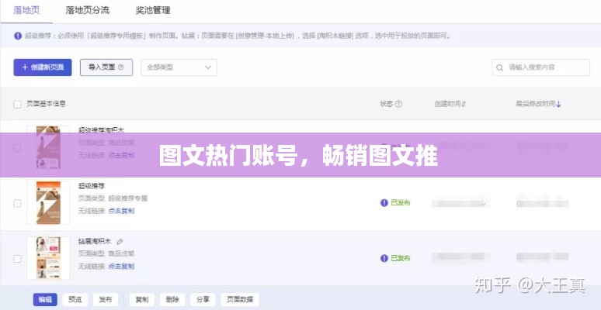Open the 导入页面 button menu

click(106, 67)
